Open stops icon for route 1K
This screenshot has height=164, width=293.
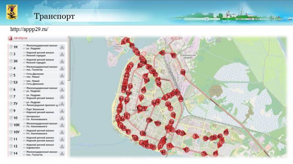62,47
